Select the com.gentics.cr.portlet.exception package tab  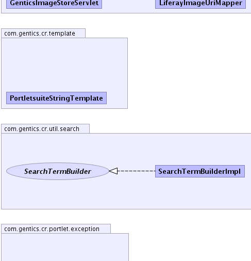point(56,229)
